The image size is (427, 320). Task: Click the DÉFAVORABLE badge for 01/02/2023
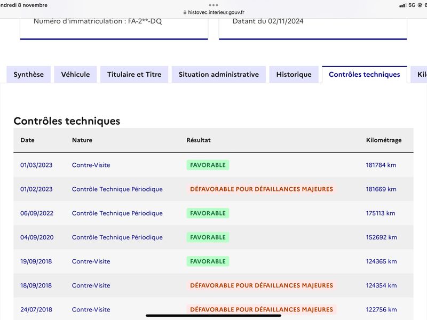click(262, 189)
